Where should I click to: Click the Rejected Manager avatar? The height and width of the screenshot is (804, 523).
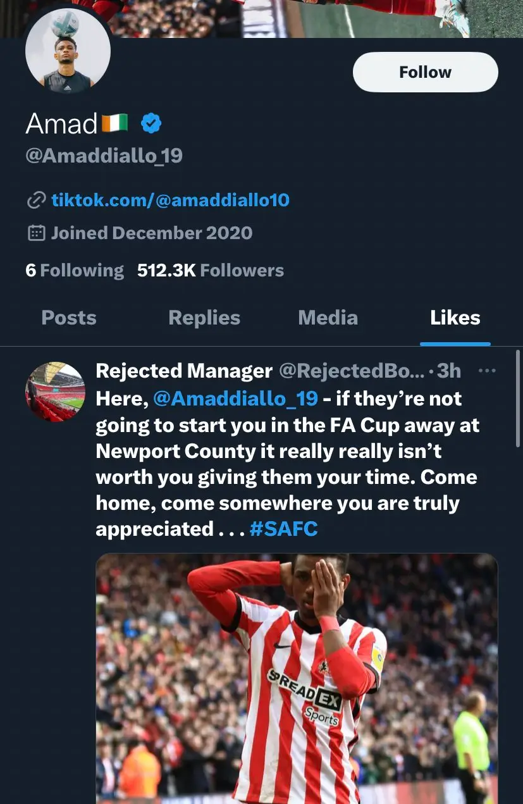pyautogui.click(x=56, y=392)
